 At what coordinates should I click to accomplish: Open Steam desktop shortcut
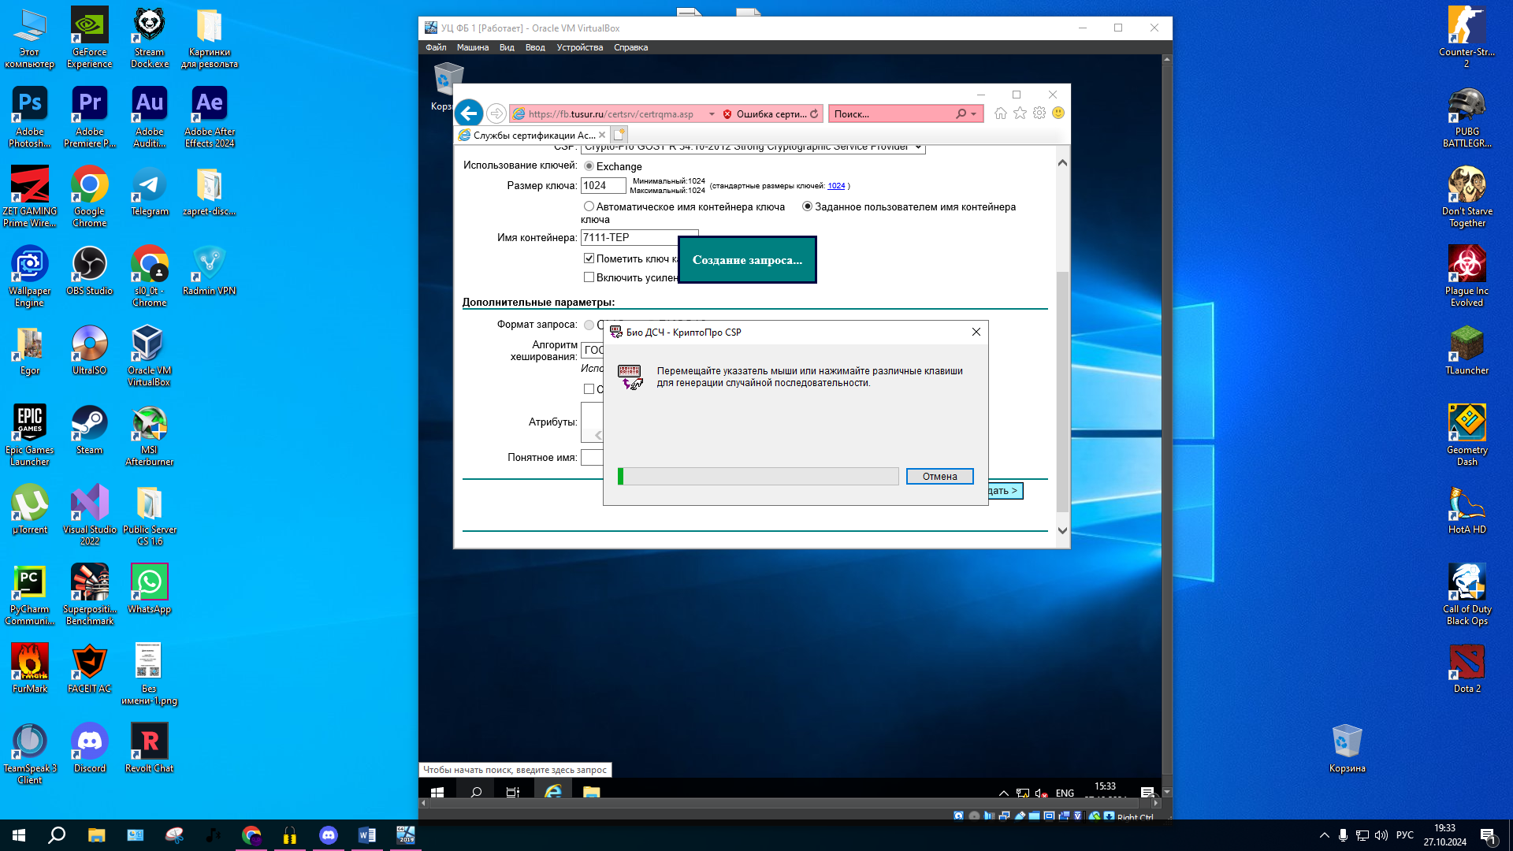tap(90, 429)
